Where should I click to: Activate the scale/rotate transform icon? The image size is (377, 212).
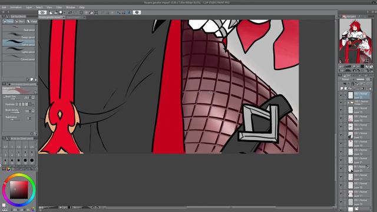point(96,12)
